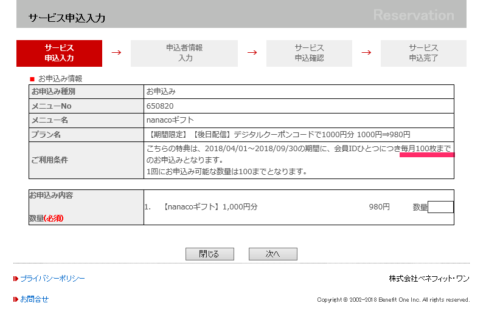Image resolution: width=486 pixels, height=309 pixels.
Task: Click the 980円 price text
Action: coord(380,207)
